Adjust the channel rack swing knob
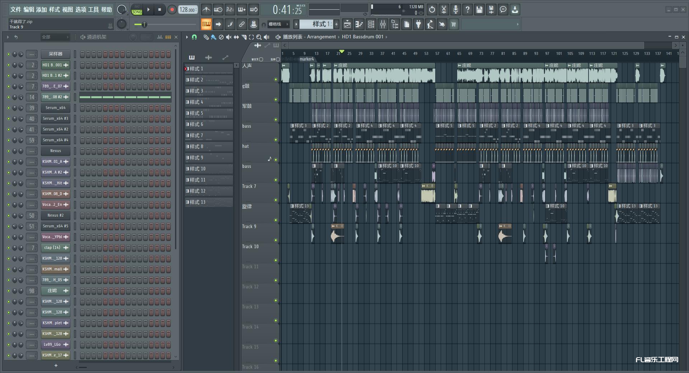The width and height of the screenshot is (689, 373). (133, 37)
